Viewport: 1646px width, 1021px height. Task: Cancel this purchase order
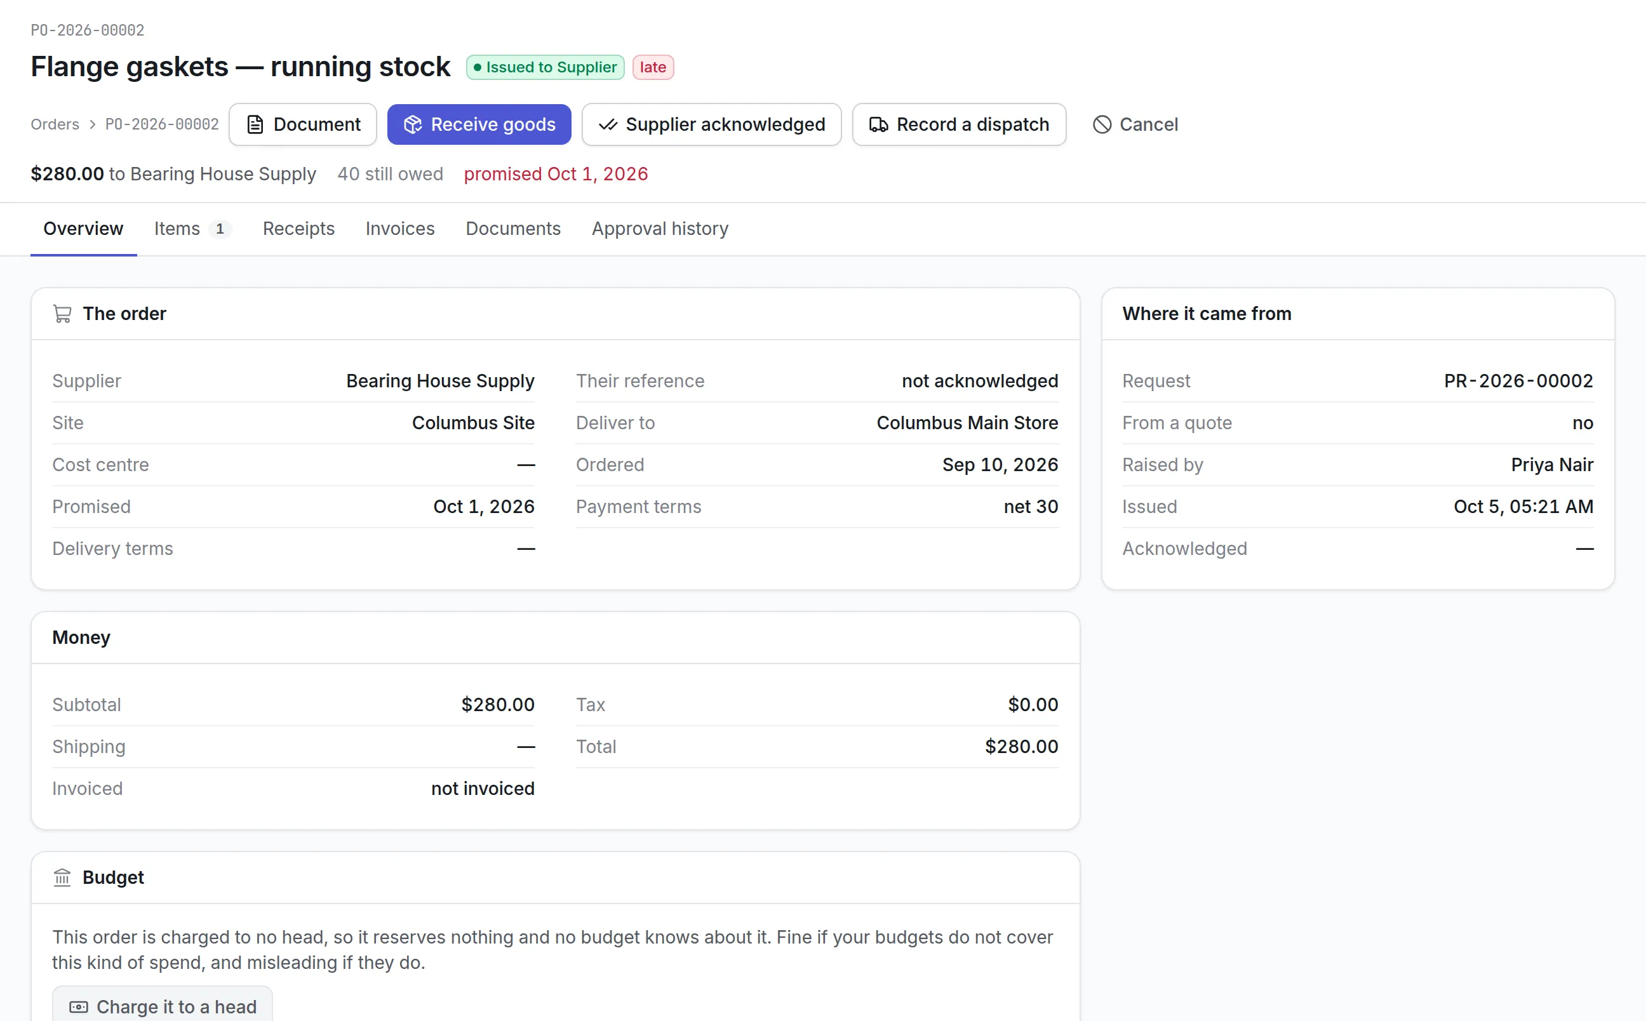coord(1135,125)
